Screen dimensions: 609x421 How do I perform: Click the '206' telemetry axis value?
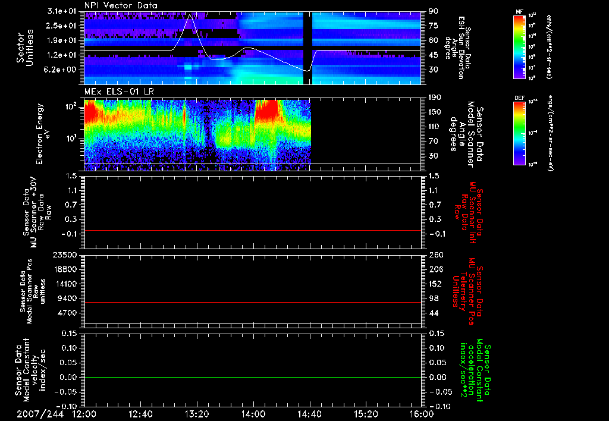(x=435, y=269)
